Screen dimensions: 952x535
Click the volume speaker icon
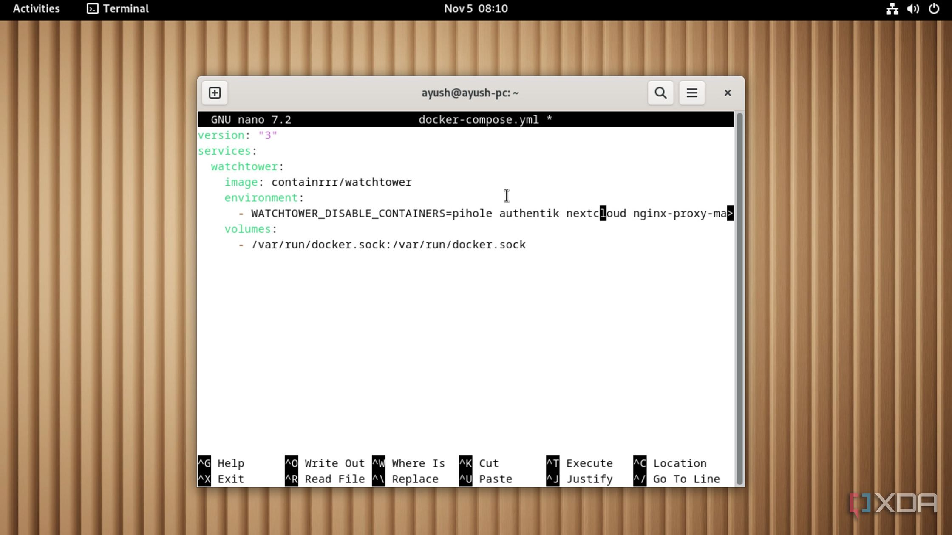coord(912,8)
